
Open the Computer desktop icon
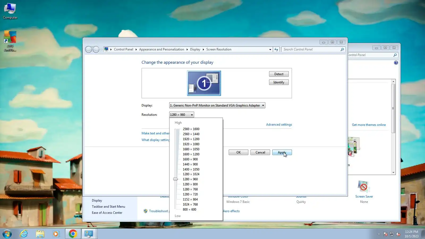[x=10, y=11]
